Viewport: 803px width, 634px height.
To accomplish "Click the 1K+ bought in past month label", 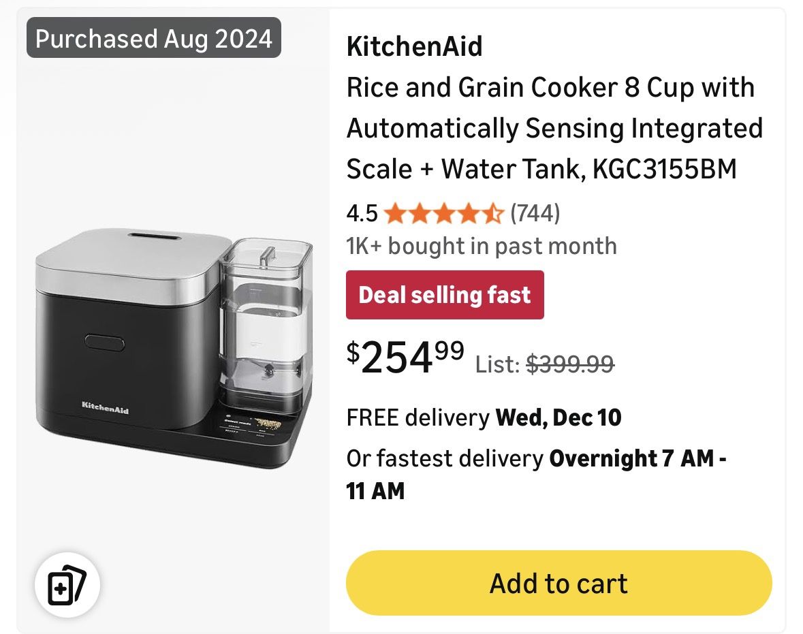I will 482,247.
